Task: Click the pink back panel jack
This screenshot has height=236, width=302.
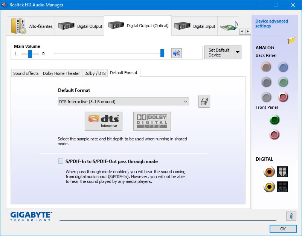Action: click(283, 97)
